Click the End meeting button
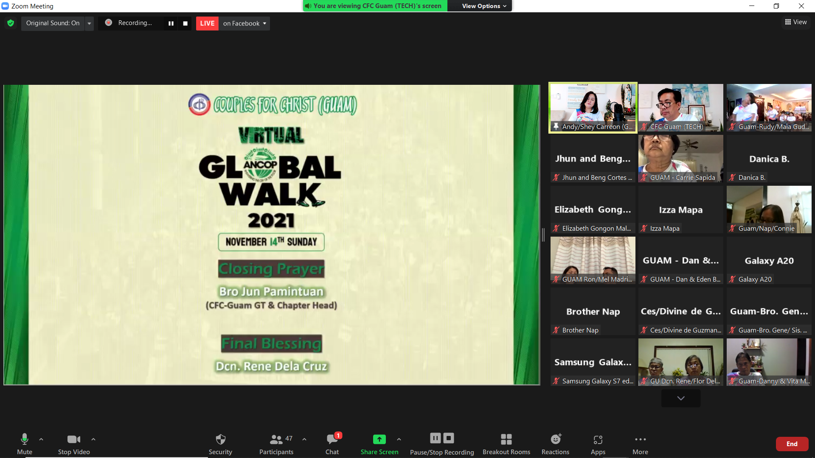Screen dimensions: 815x458 click(792, 444)
